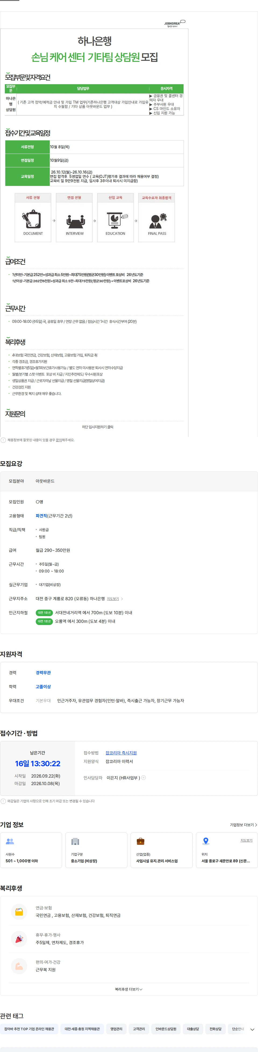Viewport: 258px width, 1052px height.
Task: Select 인바운드상담원 tag
Action: point(166,1029)
